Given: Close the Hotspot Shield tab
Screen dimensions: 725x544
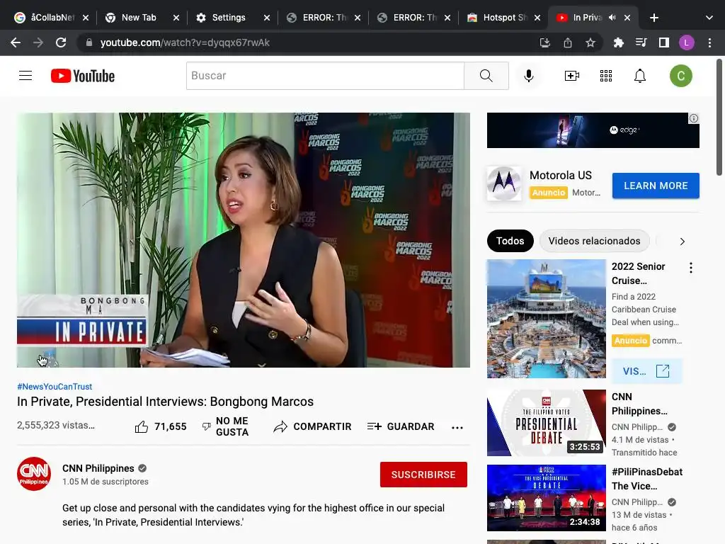Looking at the screenshot, I should point(537,18).
